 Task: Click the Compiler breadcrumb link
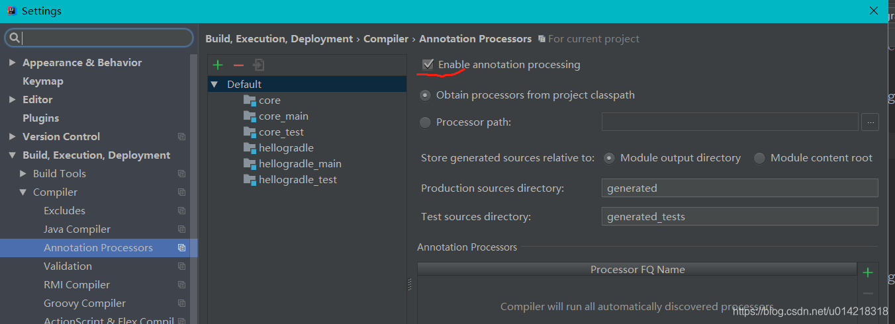(386, 39)
